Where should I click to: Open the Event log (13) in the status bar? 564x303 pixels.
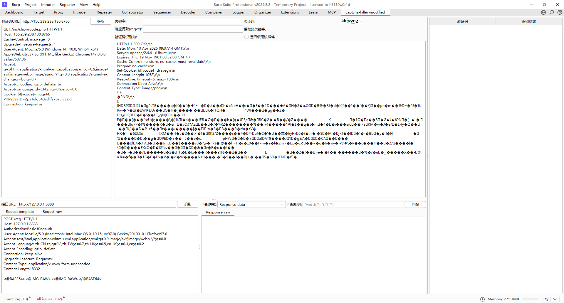pos(16,299)
